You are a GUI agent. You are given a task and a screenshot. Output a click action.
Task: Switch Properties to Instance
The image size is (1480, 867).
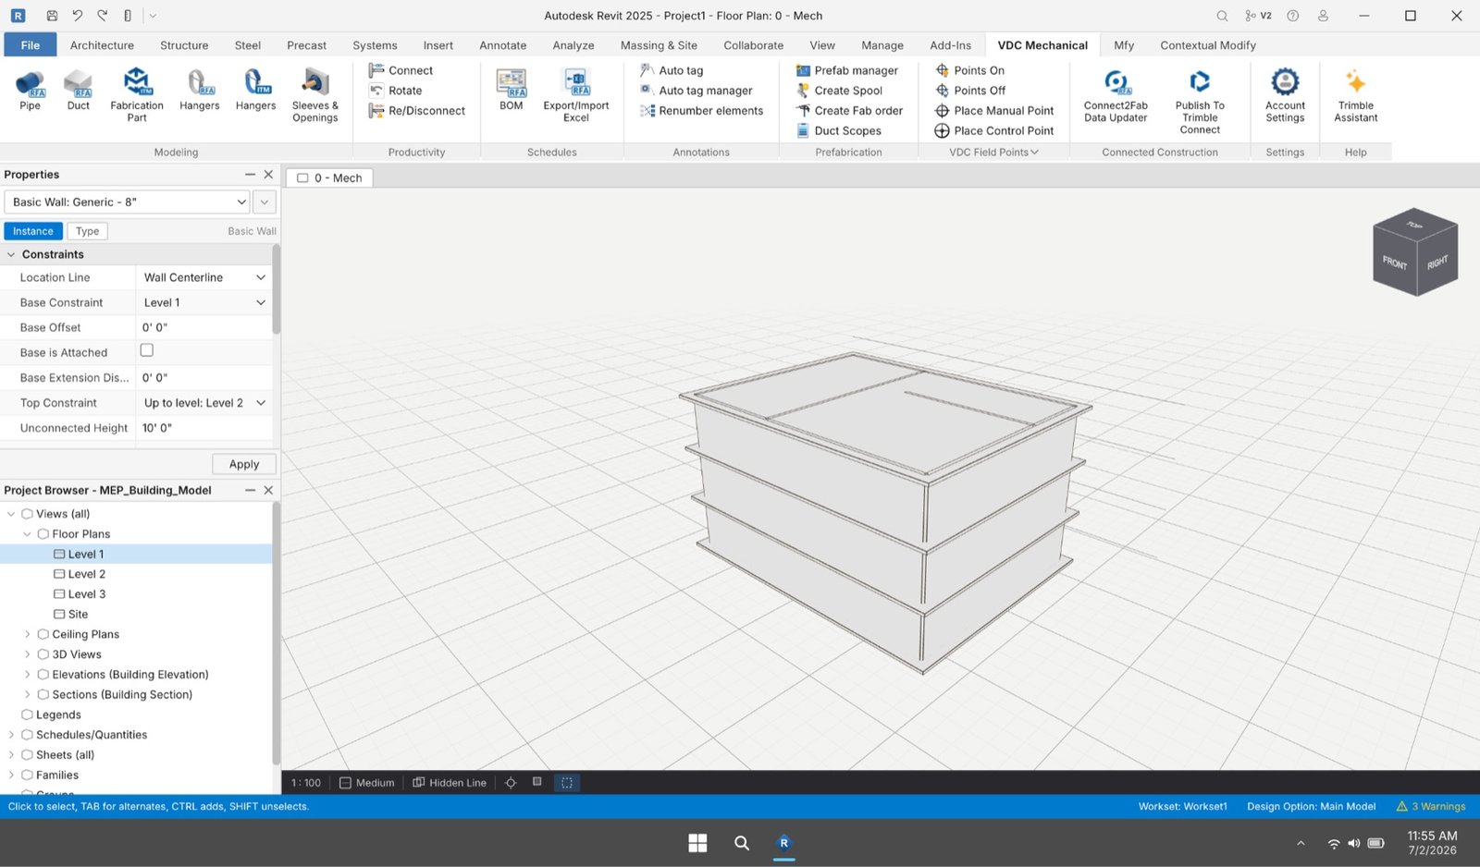[33, 231]
